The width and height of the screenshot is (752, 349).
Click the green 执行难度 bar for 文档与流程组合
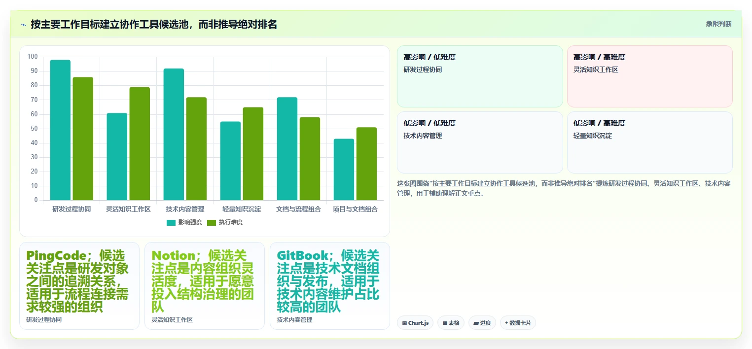(x=310, y=159)
